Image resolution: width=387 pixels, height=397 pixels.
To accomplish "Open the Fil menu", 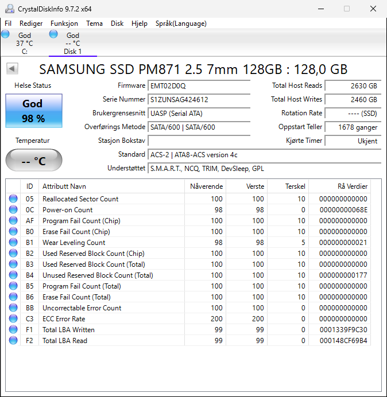I will tap(8, 24).
